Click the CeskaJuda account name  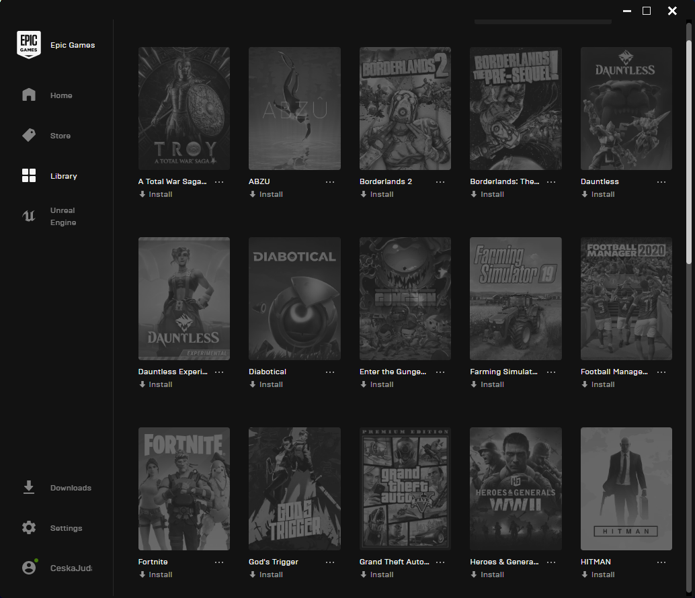(x=71, y=568)
